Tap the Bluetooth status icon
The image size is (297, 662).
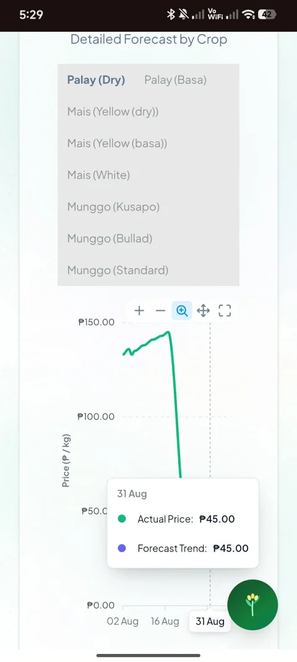tap(171, 15)
